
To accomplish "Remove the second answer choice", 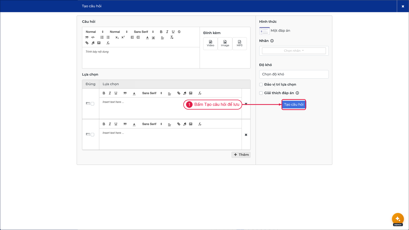I will click(246, 135).
